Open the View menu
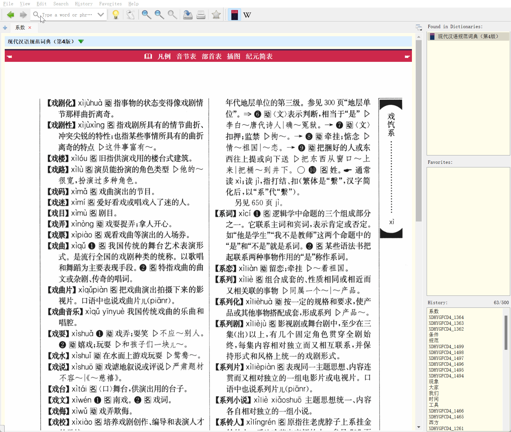 click(x=25, y=4)
